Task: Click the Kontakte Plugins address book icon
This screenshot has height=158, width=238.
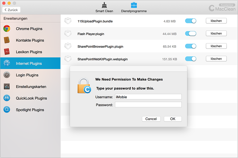Action: (7, 40)
